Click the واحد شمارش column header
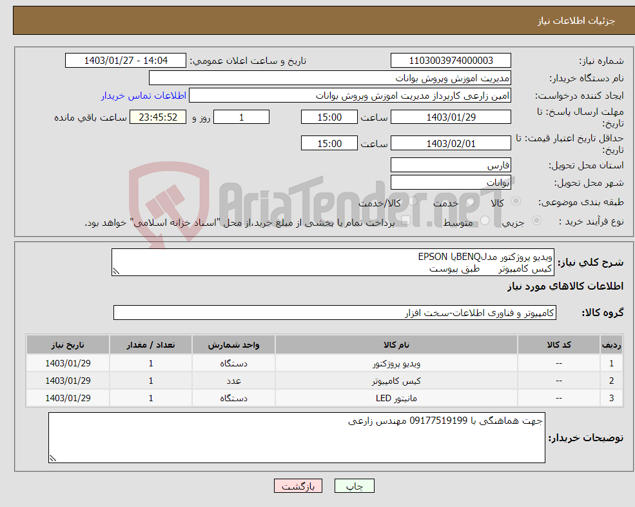The height and width of the screenshot is (507, 635). coord(233,345)
